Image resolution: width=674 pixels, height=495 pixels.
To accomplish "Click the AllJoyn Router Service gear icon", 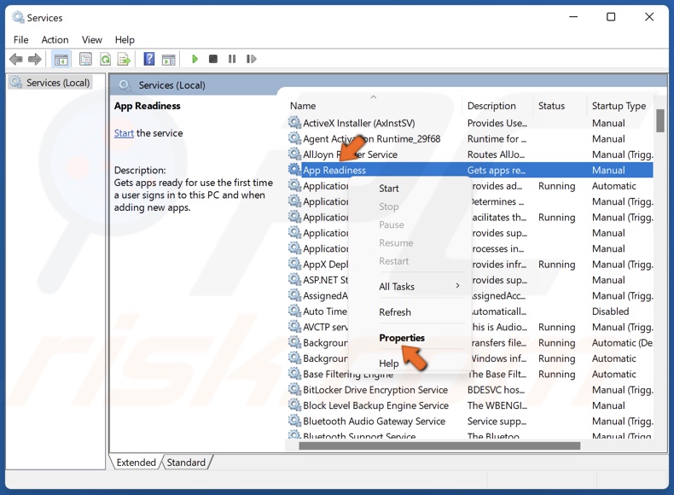I will (294, 154).
